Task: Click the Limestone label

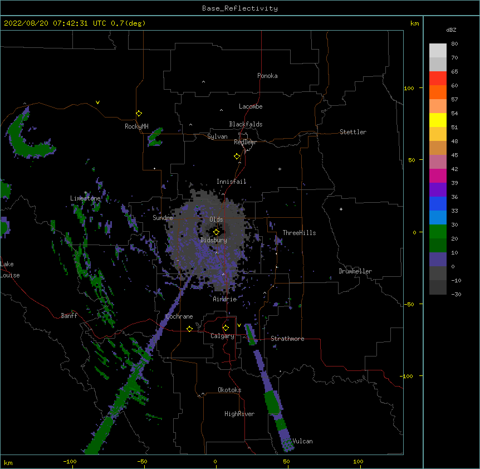Action: coord(85,198)
